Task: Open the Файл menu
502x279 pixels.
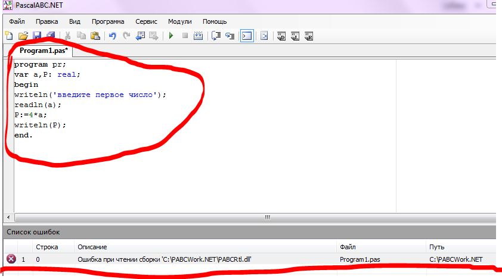Action: 17,21
